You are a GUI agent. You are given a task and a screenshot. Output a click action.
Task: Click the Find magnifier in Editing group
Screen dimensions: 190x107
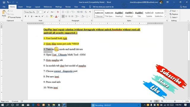click(x=173, y=11)
